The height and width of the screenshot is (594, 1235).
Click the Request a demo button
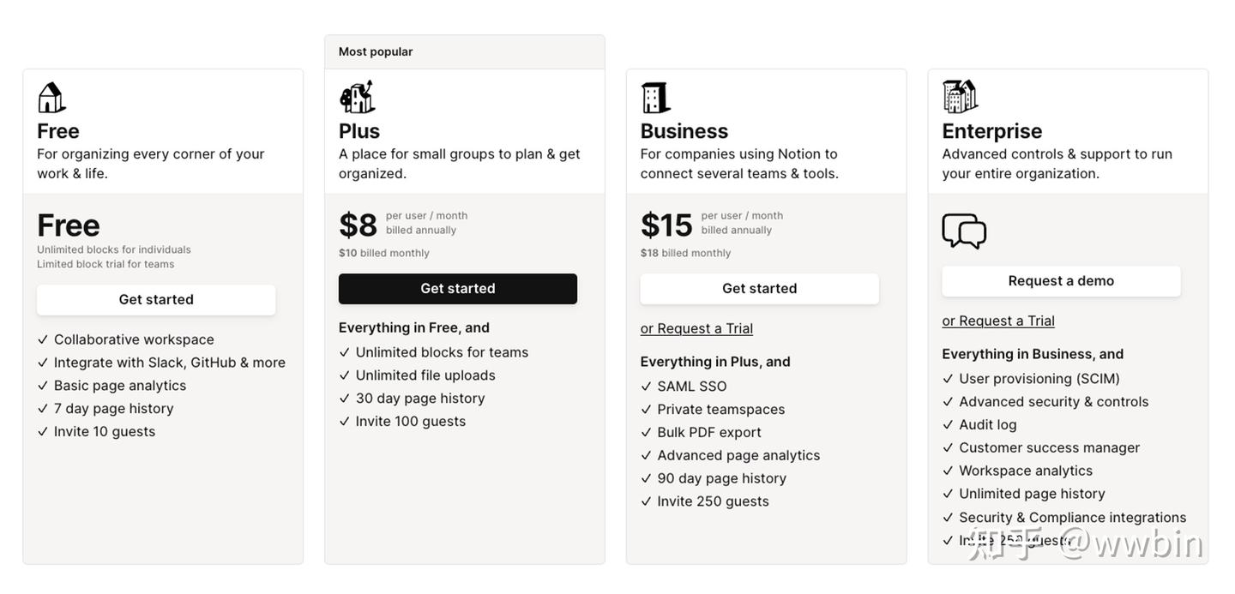[1061, 281]
